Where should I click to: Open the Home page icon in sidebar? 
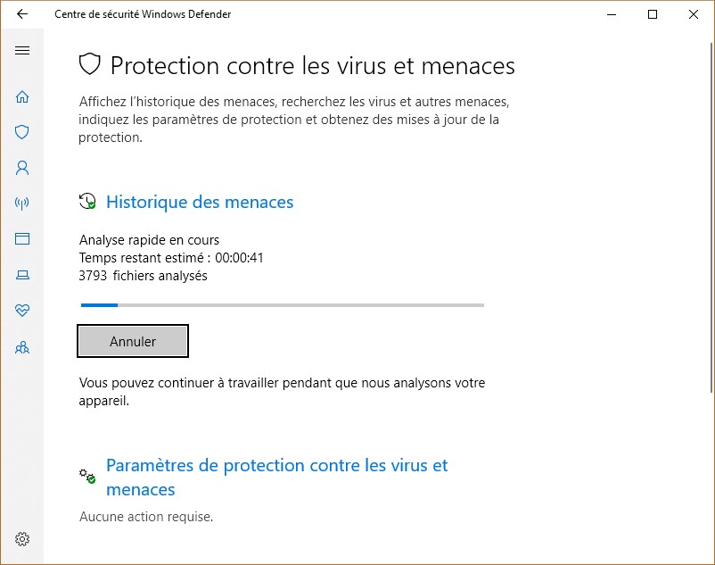pos(22,97)
